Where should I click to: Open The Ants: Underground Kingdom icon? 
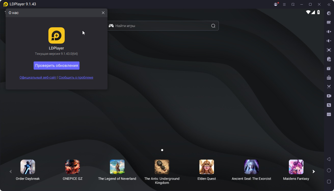click(x=162, y=167)
